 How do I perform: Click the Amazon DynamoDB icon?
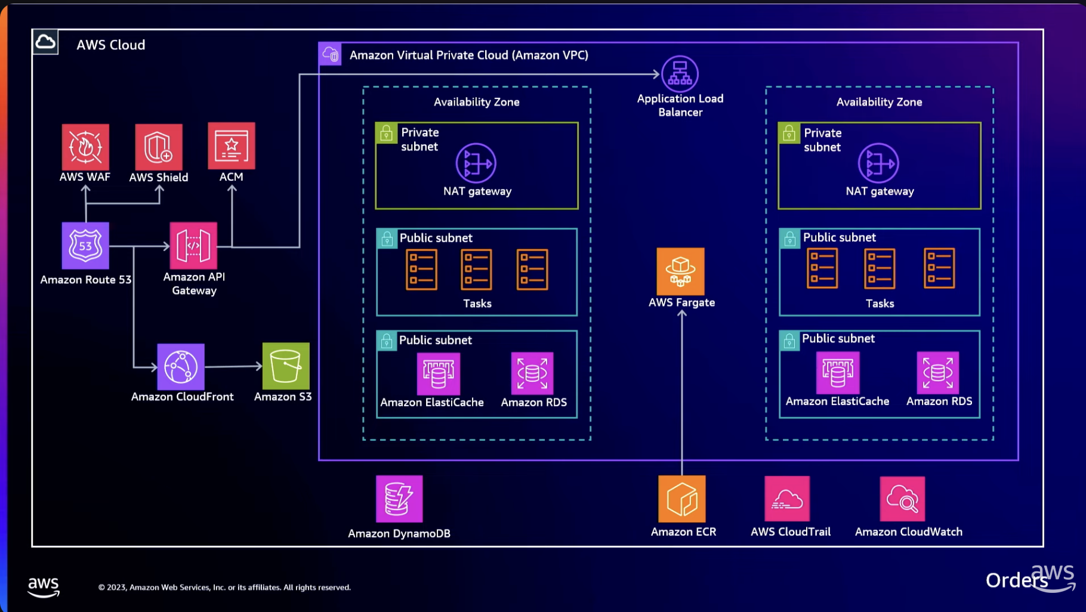(x=399, y=499)
